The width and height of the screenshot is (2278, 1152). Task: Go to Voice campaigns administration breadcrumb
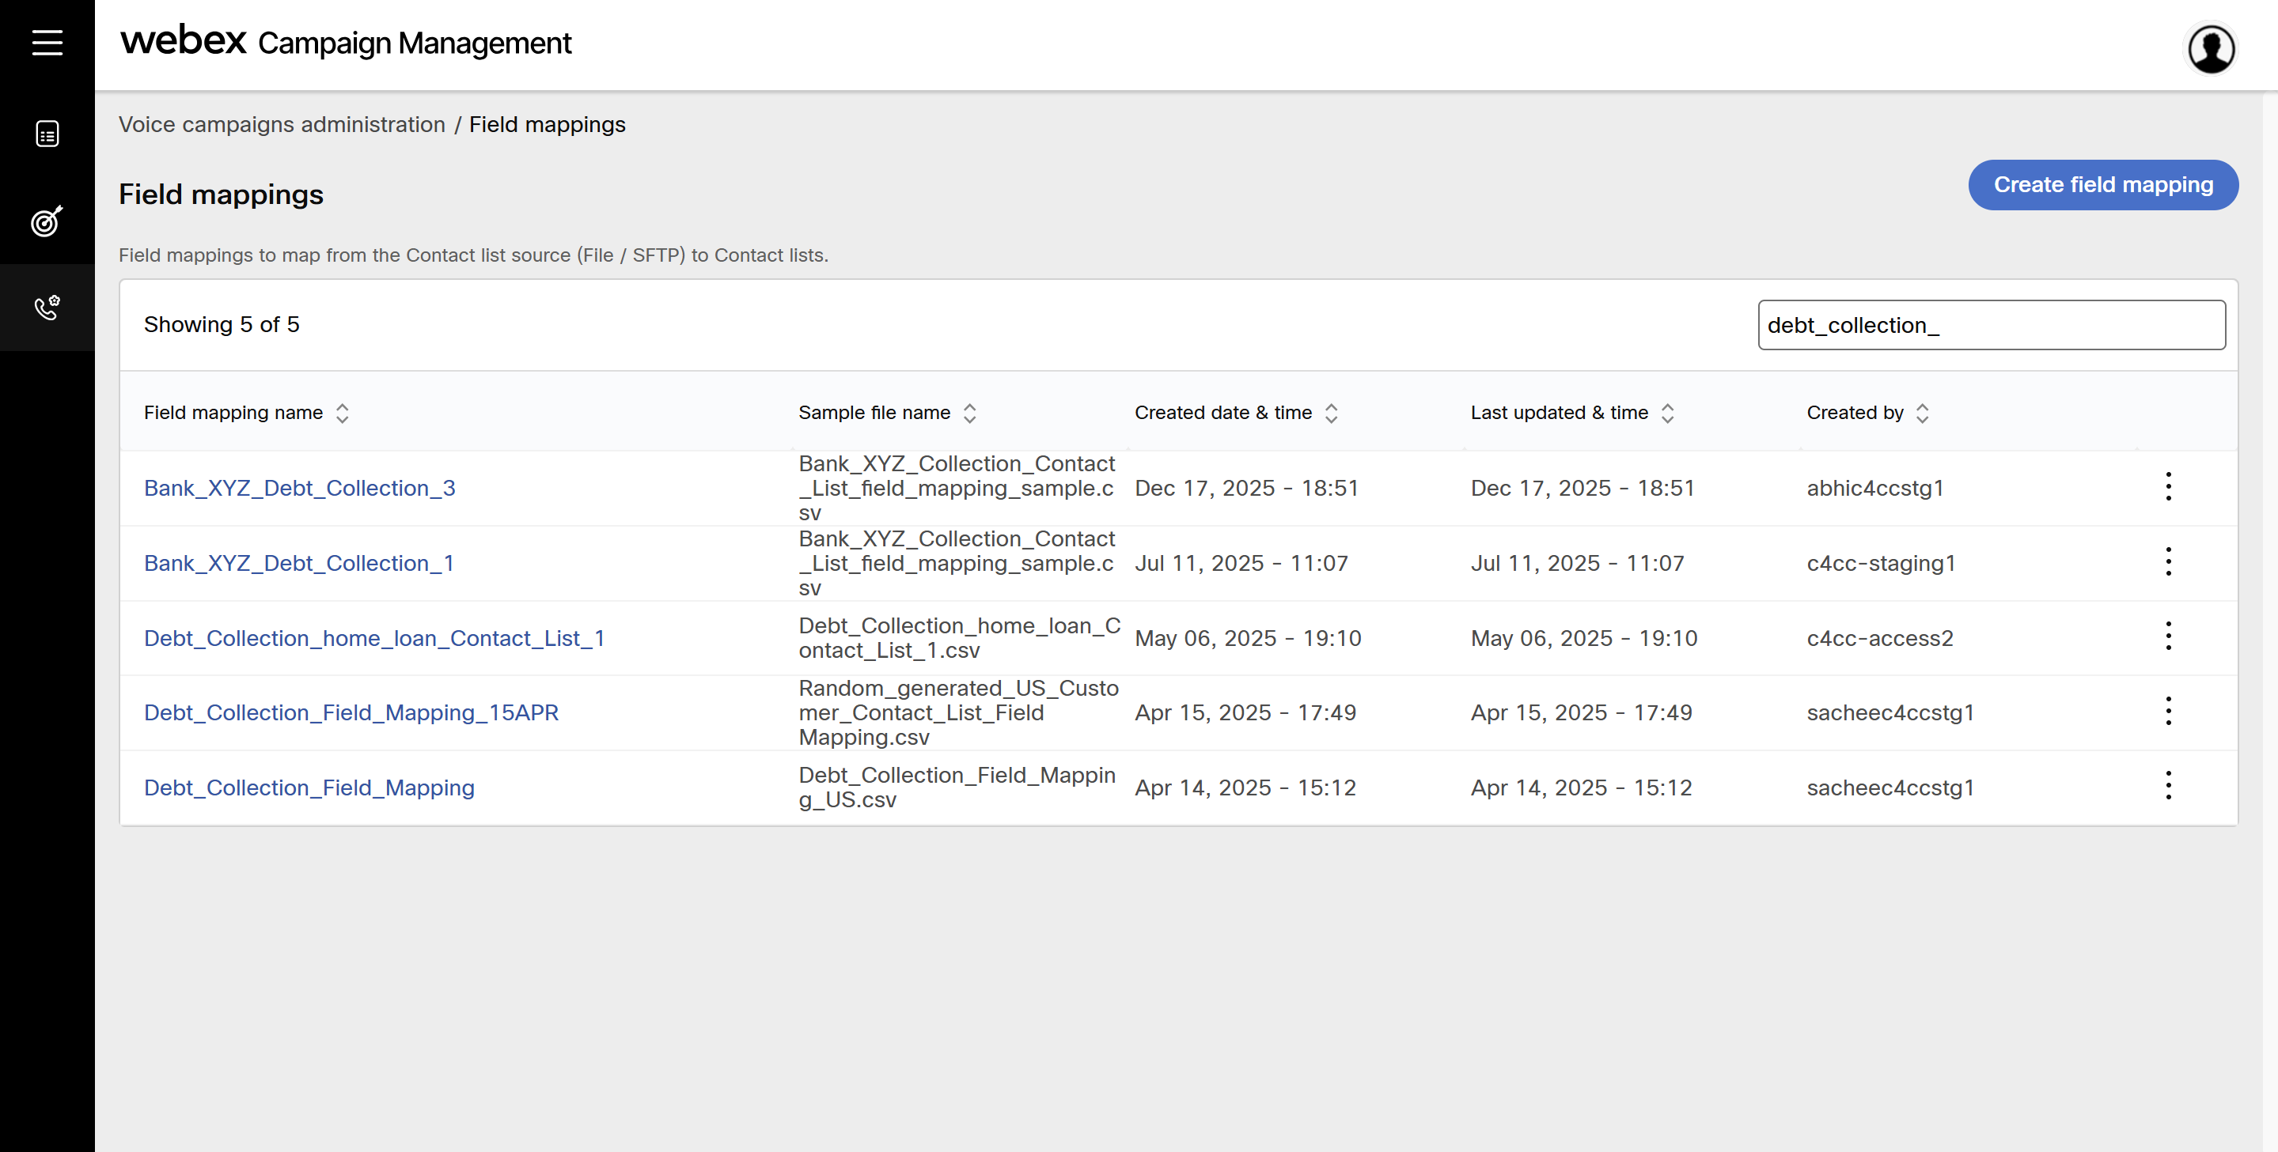[281, 125]
